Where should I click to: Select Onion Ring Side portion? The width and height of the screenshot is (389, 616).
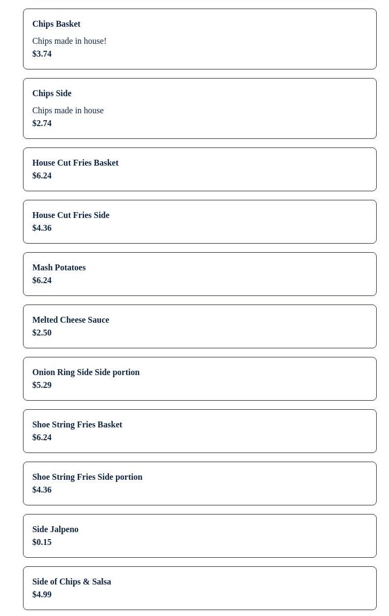pos(200,378)
